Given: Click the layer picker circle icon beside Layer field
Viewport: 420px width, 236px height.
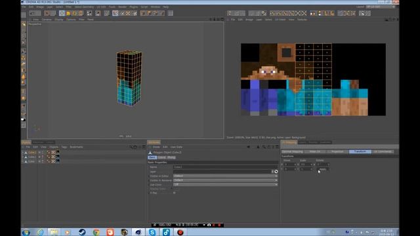Looking at the screenshot, I should tap(276, 172).
